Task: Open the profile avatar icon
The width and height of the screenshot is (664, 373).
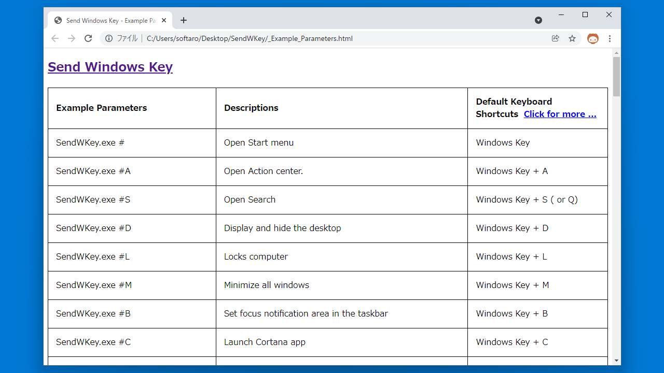Action: pyautogui.click(x=593, y=38)
